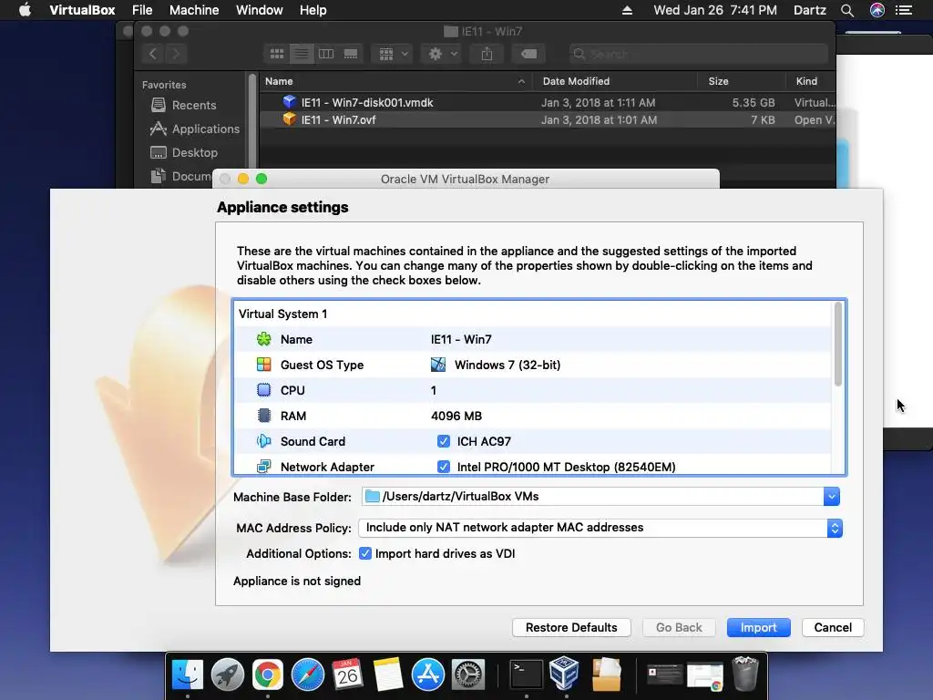Open the Apple menu
This screenshot has height=700, width=933.
point(25,10)
